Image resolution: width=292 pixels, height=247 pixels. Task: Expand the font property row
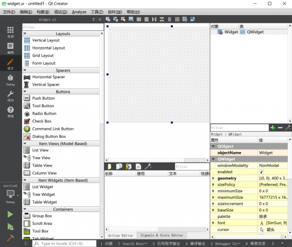(213, 223)
